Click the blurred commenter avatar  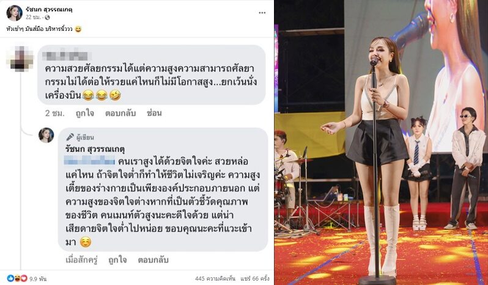[20, 59]
